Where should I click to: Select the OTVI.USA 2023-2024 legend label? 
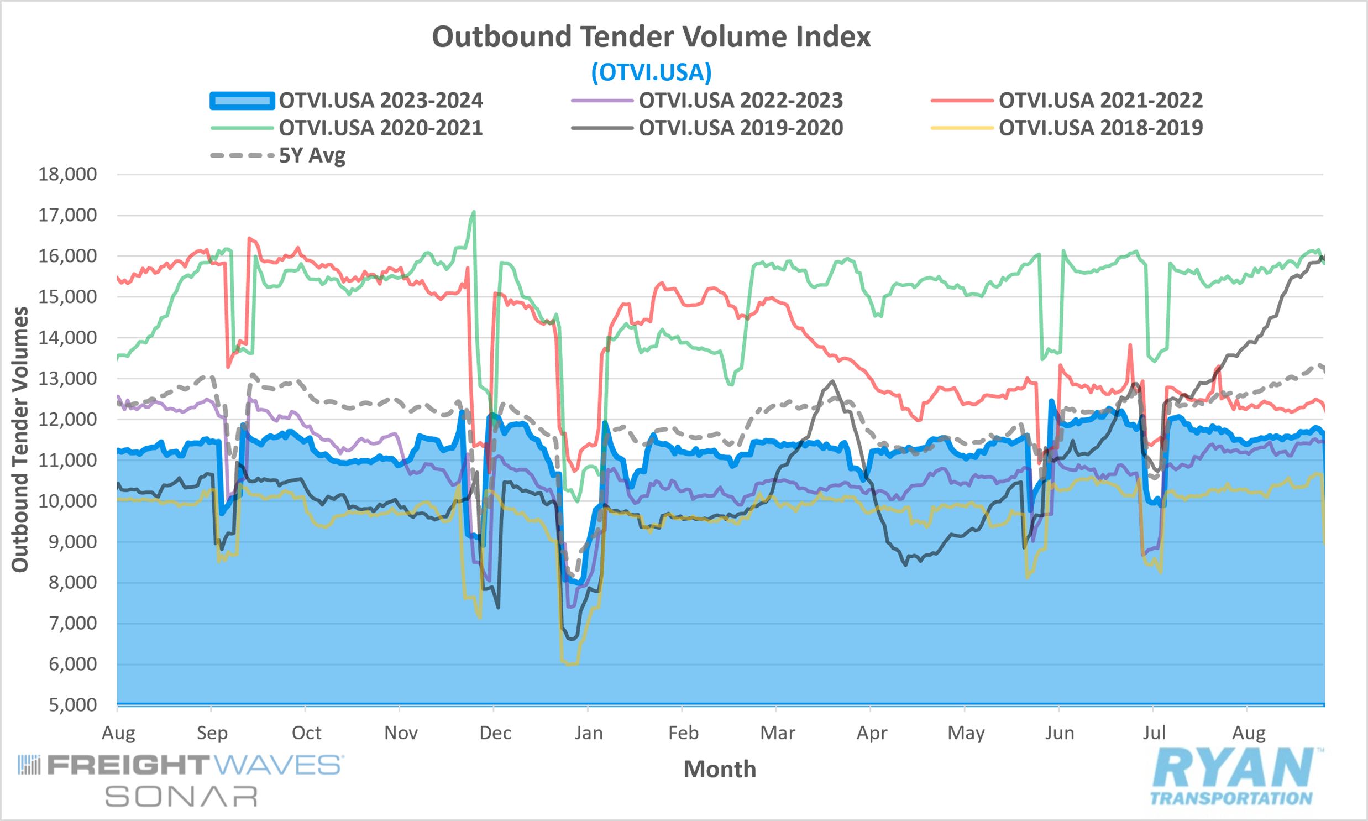click(x=381, y=101)
